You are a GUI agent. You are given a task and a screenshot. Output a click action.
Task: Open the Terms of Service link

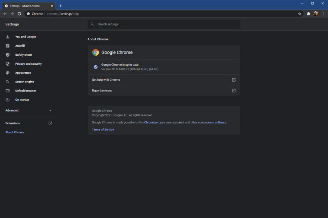pos(103,130)
